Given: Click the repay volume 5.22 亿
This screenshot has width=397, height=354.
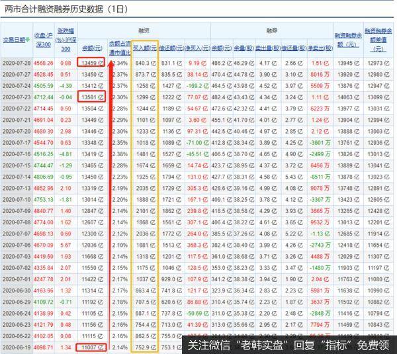Looking at the screenshot, I should [x=294, y=234].
